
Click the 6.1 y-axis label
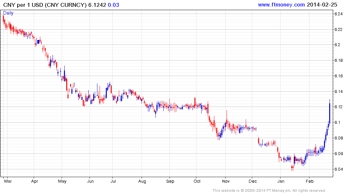pyautogui.click(x=337, y=123)
